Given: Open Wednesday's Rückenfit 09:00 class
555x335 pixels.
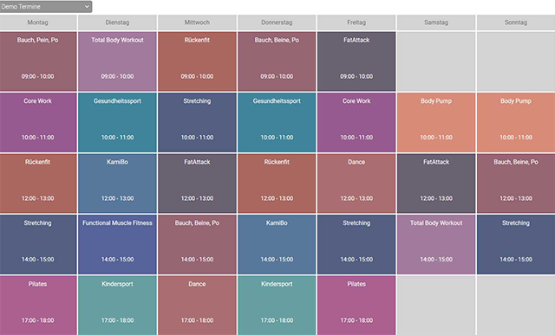Looking at the screenshot, I should click(x=197, y=61).
